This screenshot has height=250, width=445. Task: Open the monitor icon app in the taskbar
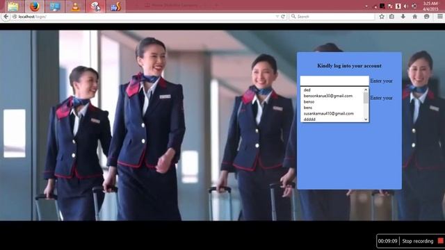[x=55, y=6]
